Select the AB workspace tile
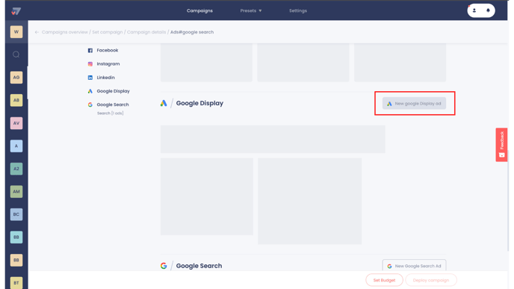The width and height of the screenshot is (514, 289). click(x=16, y=100)
